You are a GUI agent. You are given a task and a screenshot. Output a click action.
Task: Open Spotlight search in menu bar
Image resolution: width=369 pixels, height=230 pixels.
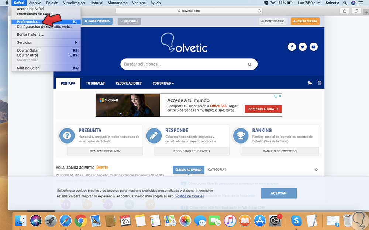click(345, 3)
